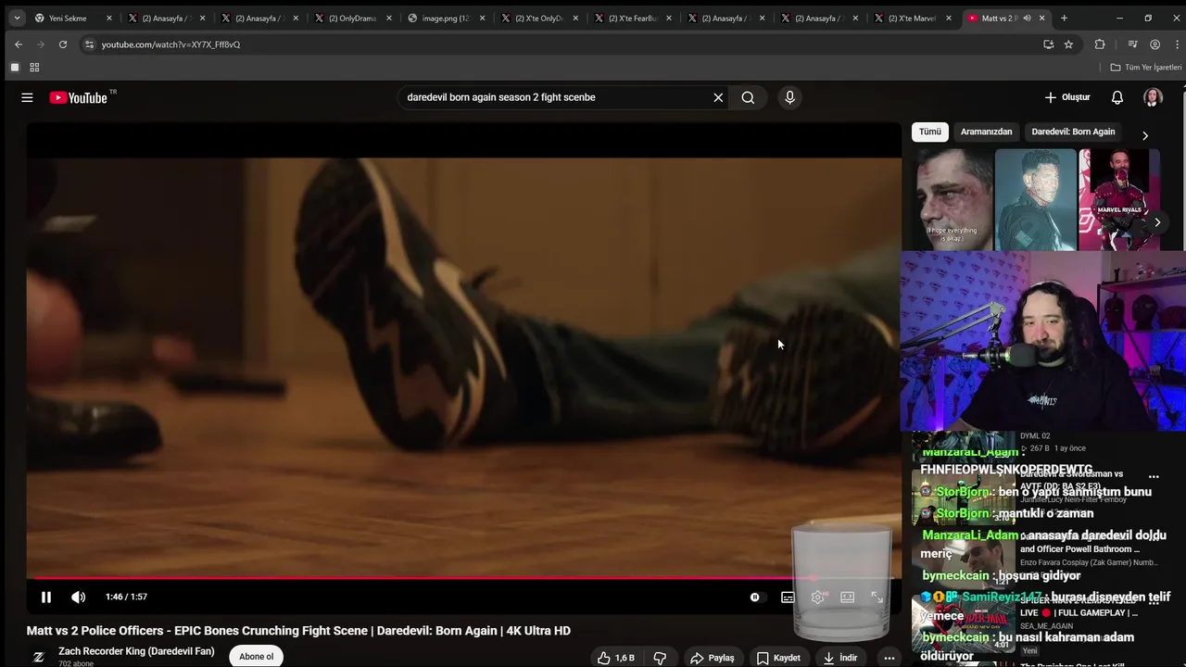The height and width of the screenshot is (667, 1186).
Task: Open options for the Spider-Man live video
Action: [1154, 602]
